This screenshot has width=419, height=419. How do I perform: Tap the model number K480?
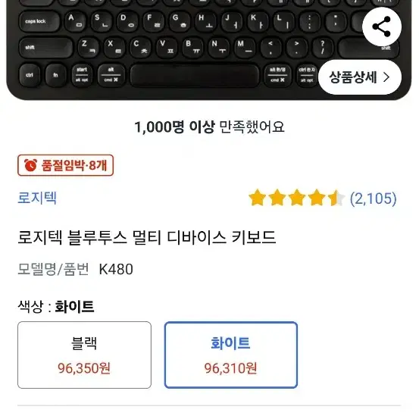(x=116, y=269)
